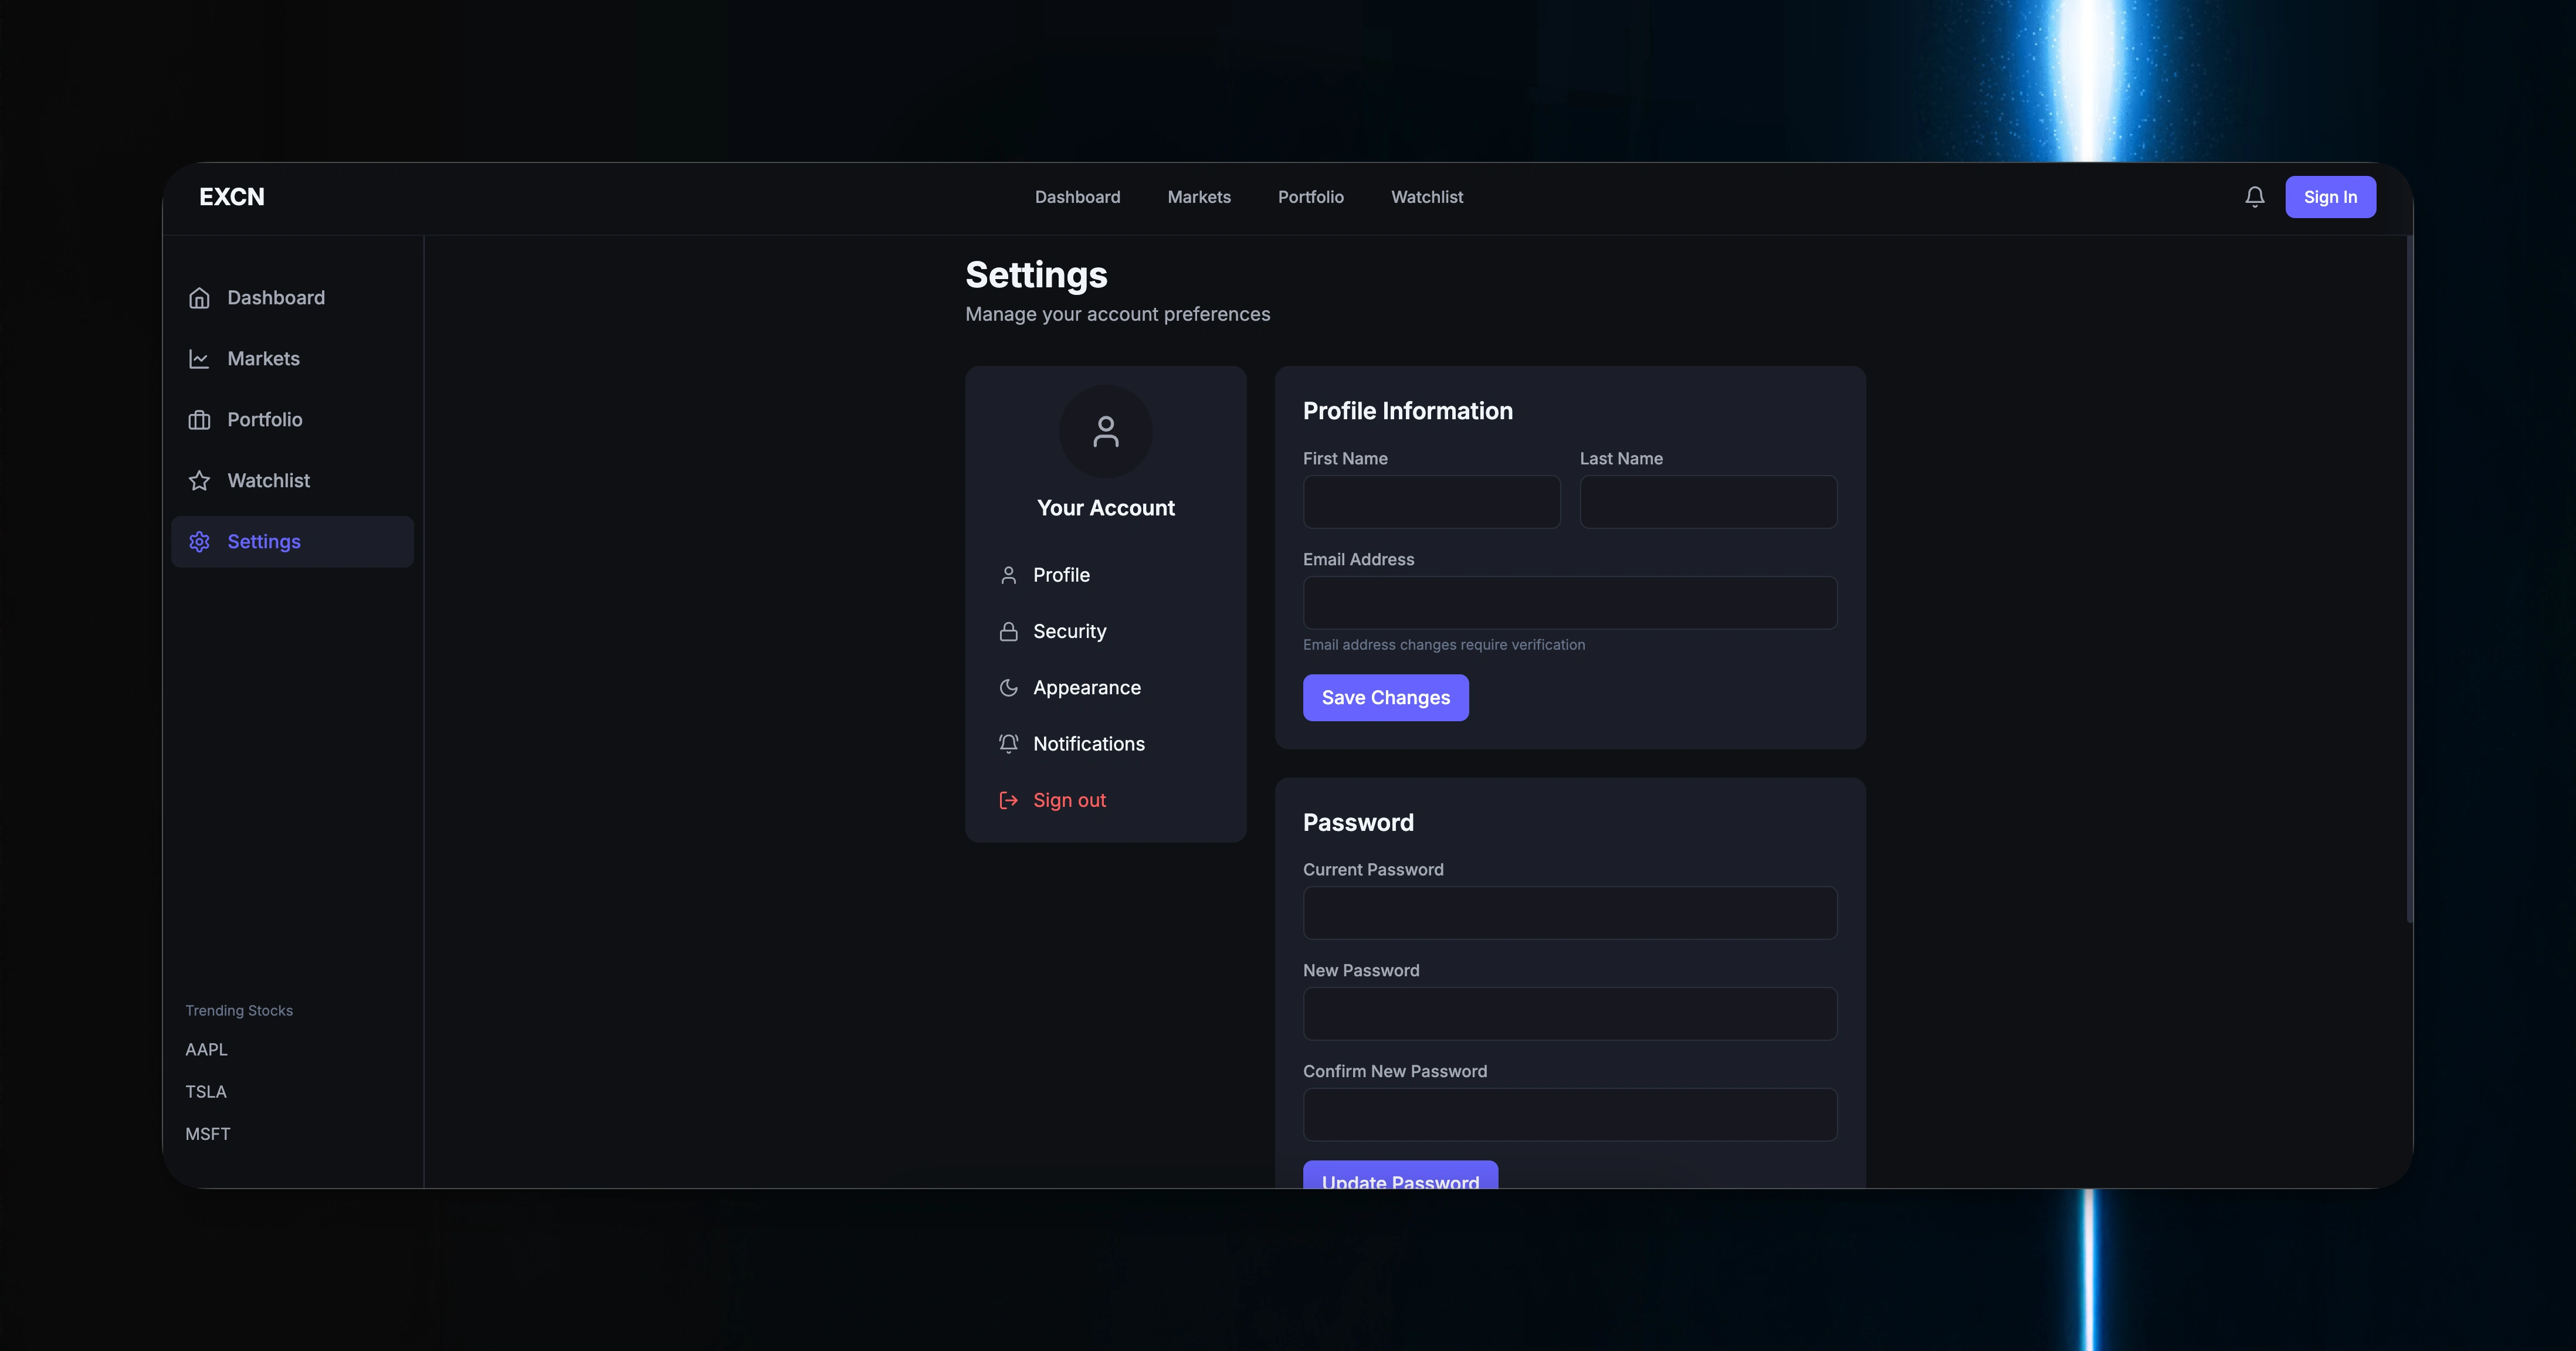Image resolution: width=2576 pixels, height=1351 pixels.
Task: Open Watchlist in the top navigation
Action: point(1427,197)
